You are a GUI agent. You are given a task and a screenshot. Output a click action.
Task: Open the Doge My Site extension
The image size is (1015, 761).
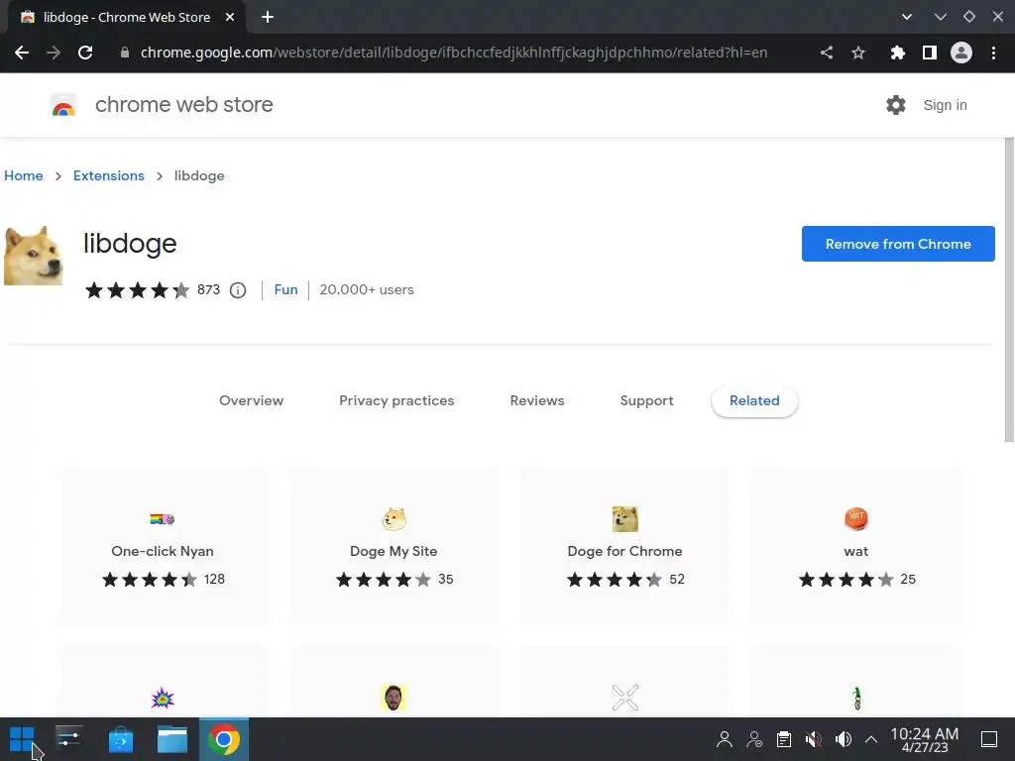[394, 546]
